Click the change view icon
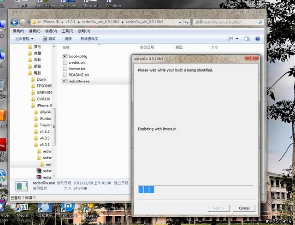 click(230, 39)
